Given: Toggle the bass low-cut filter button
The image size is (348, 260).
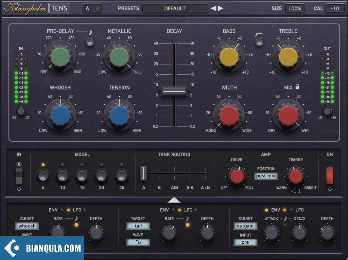Looking at the screenshot, I should (259, 42).
